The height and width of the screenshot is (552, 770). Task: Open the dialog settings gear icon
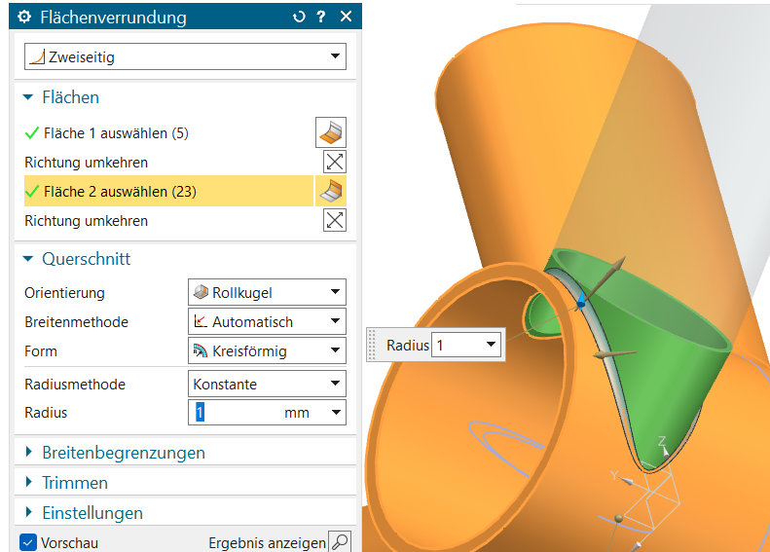24,17
